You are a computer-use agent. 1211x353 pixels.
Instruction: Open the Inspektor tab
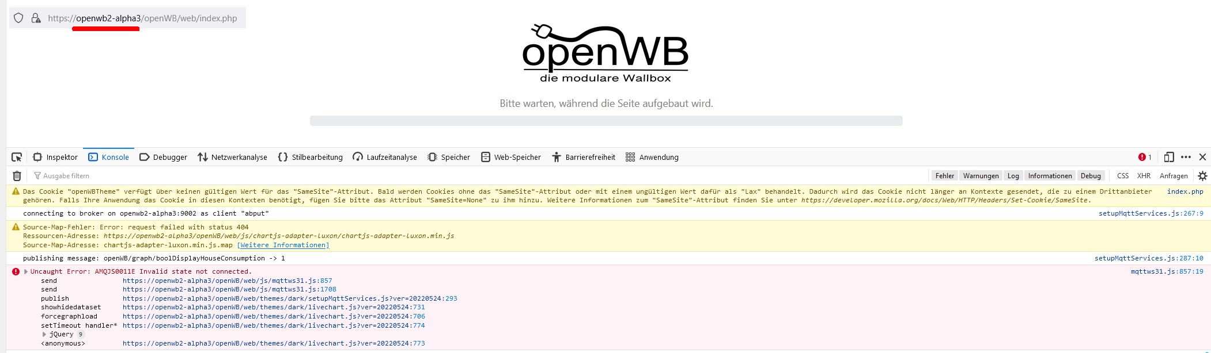pyautogui.click(x=55, y=157)
